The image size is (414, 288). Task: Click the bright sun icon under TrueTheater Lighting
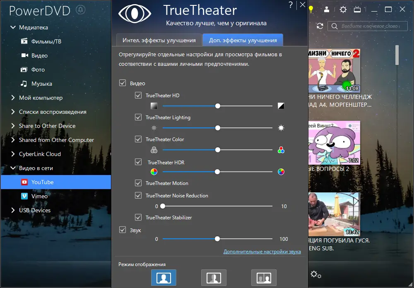click(281, 128)
